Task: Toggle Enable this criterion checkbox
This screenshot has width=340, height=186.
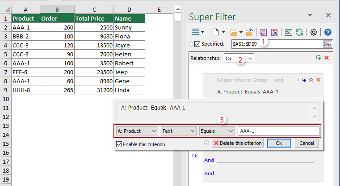Action: pos(119,144)
